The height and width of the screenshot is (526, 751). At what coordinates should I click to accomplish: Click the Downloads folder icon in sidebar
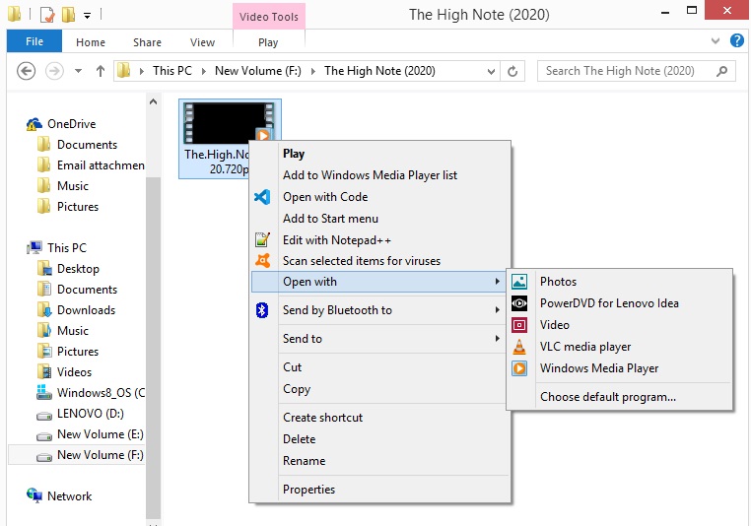click(x=44, y=309)
